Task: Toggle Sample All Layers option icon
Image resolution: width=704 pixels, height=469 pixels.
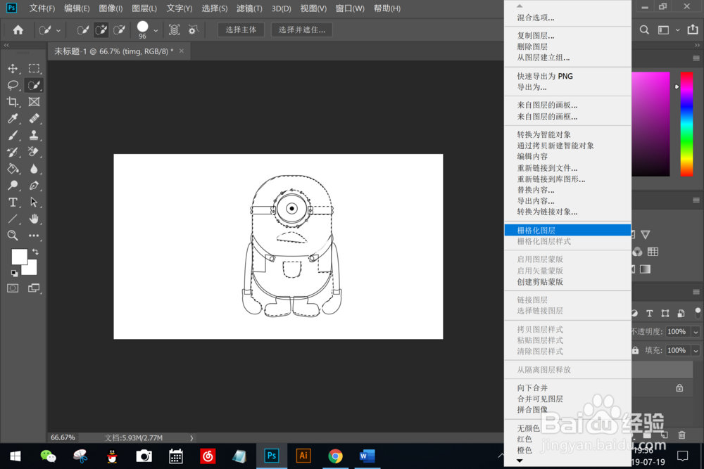Action: (x=174, y=30)
